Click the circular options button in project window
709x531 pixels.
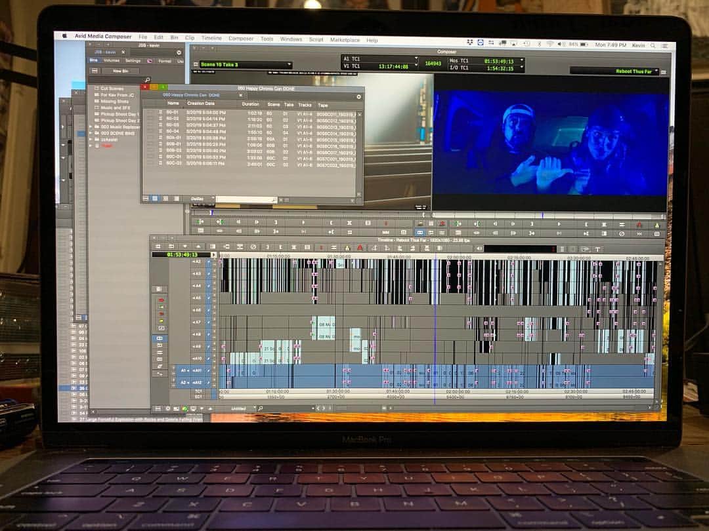(x=179, y=52)
